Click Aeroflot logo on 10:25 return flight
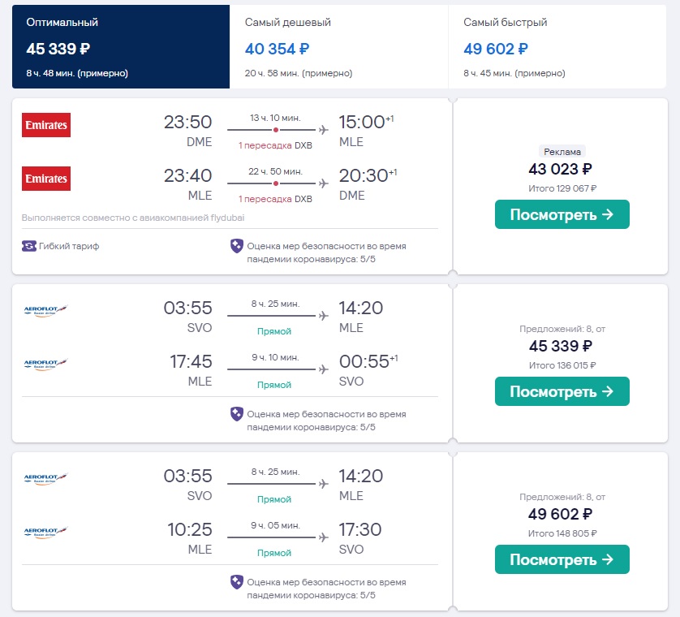This screenshot has width=680, height=617. tap(45, 532)
